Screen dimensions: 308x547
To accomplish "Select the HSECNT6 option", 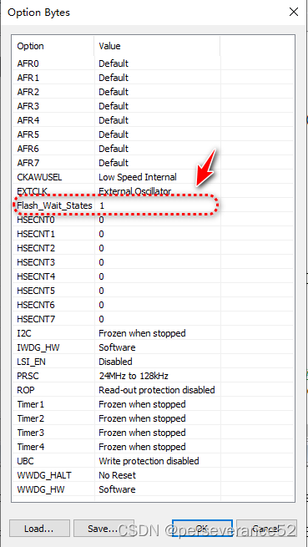I will 36,306.
